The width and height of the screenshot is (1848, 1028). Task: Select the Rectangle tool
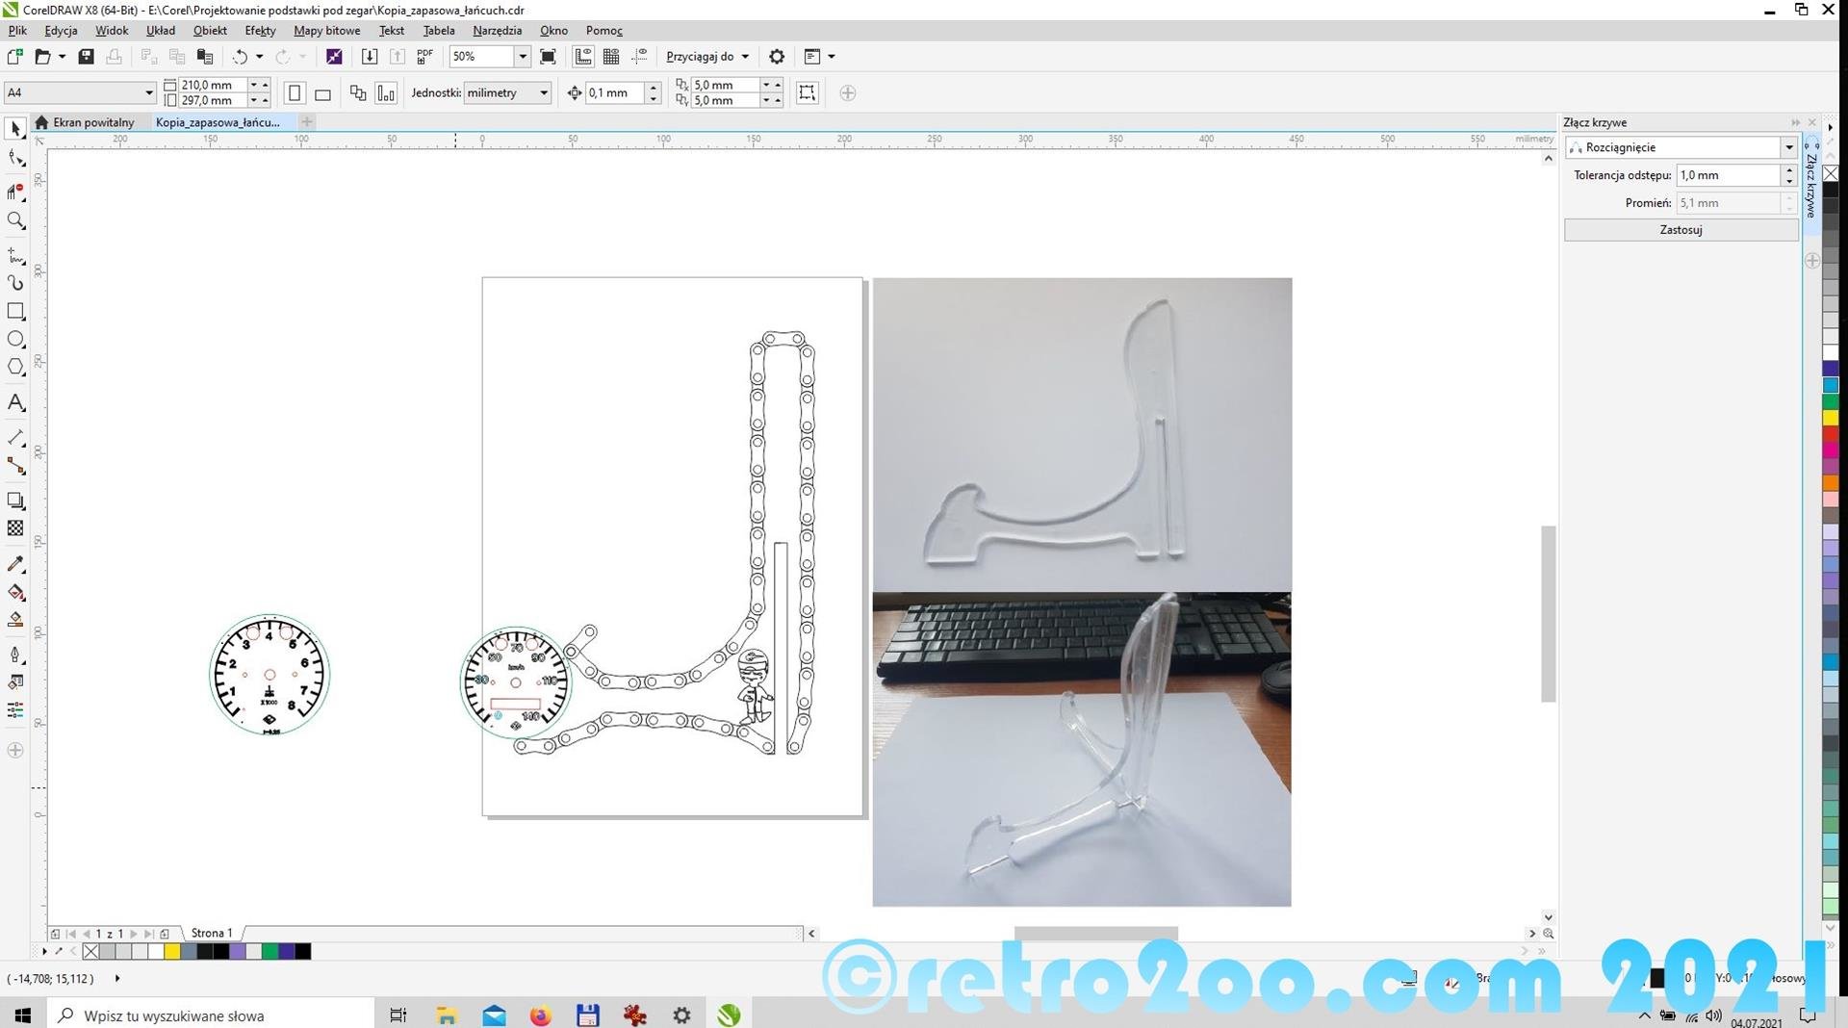(15, 311)
